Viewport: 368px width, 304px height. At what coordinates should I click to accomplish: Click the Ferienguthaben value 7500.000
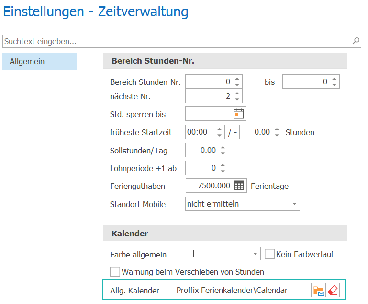[x=213, y=186]
